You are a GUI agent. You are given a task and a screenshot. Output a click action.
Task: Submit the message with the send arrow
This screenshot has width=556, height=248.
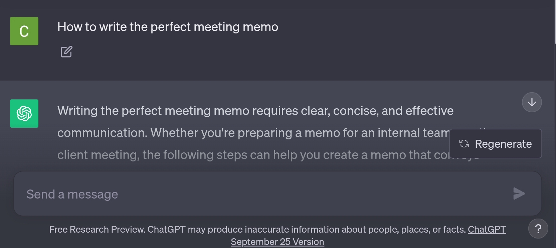pos(519,194)
